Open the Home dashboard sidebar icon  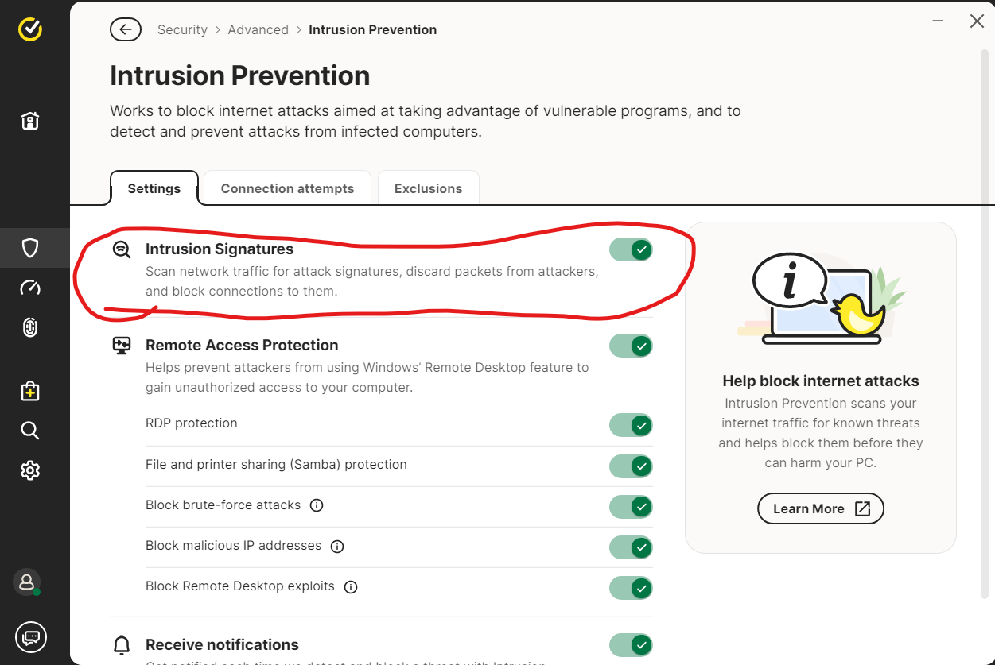(x=30, y=121)
